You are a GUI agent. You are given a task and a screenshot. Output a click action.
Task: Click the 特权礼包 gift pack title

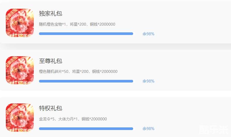pos(51,108)
